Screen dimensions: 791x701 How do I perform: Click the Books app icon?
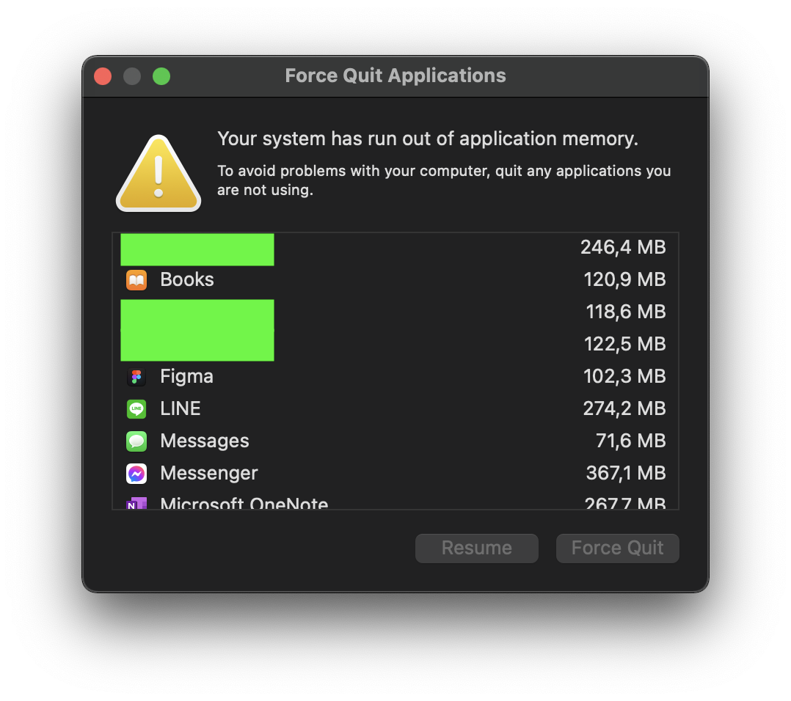point(136,280)
